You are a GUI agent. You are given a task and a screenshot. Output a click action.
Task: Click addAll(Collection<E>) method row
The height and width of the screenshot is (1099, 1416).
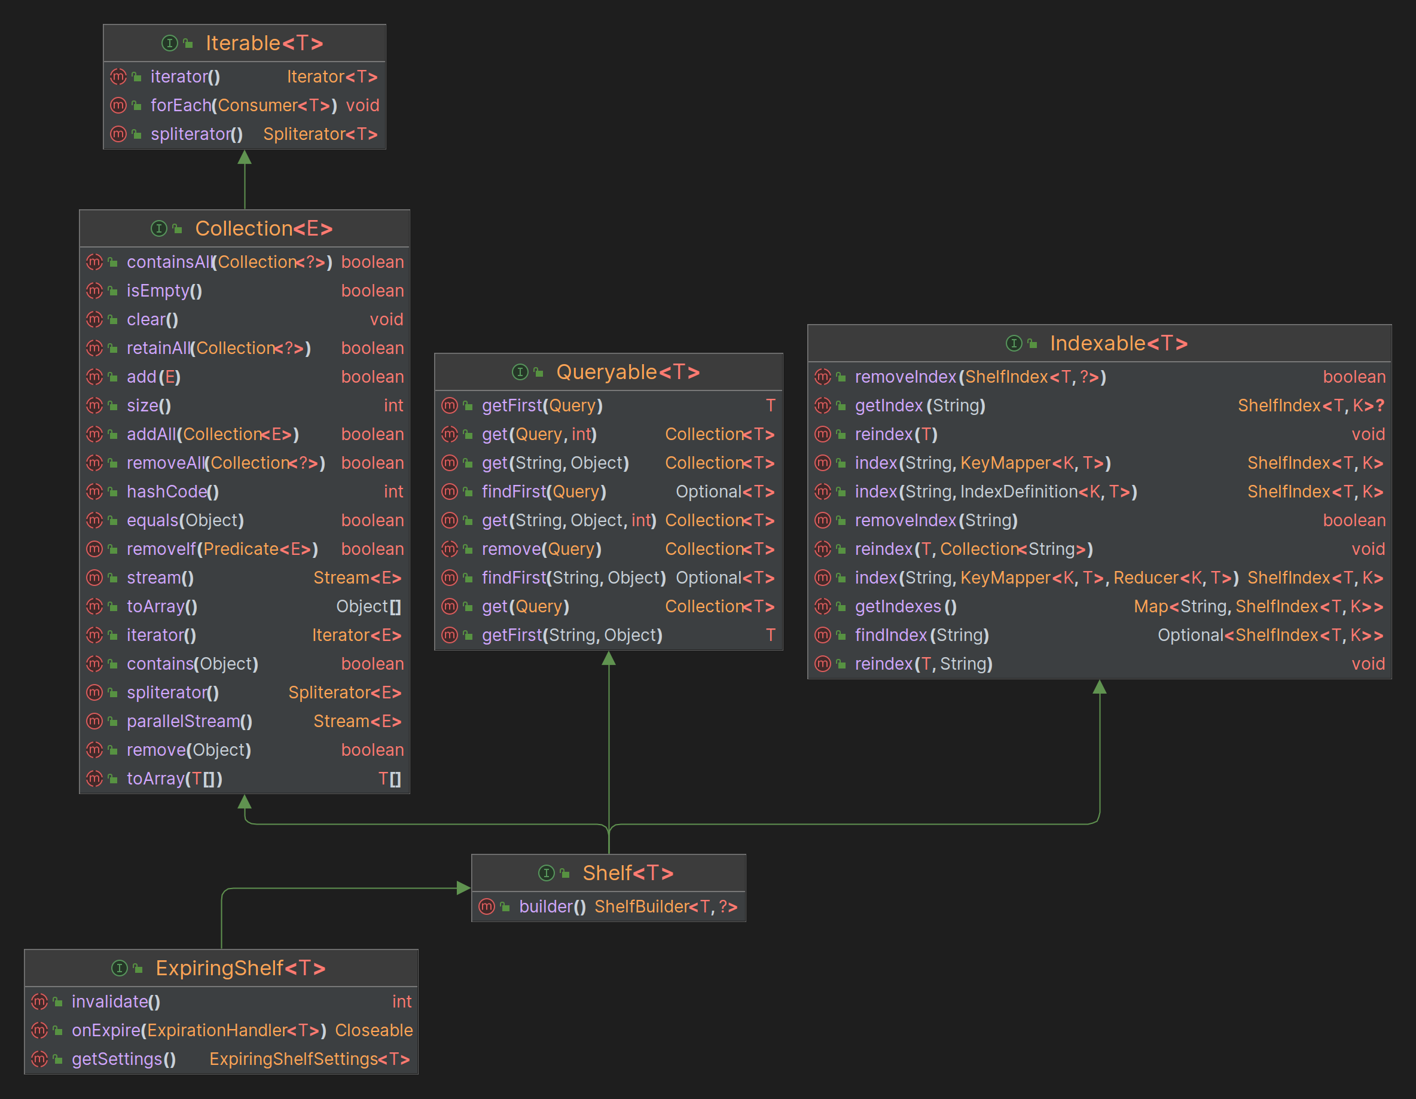[245, 435]
